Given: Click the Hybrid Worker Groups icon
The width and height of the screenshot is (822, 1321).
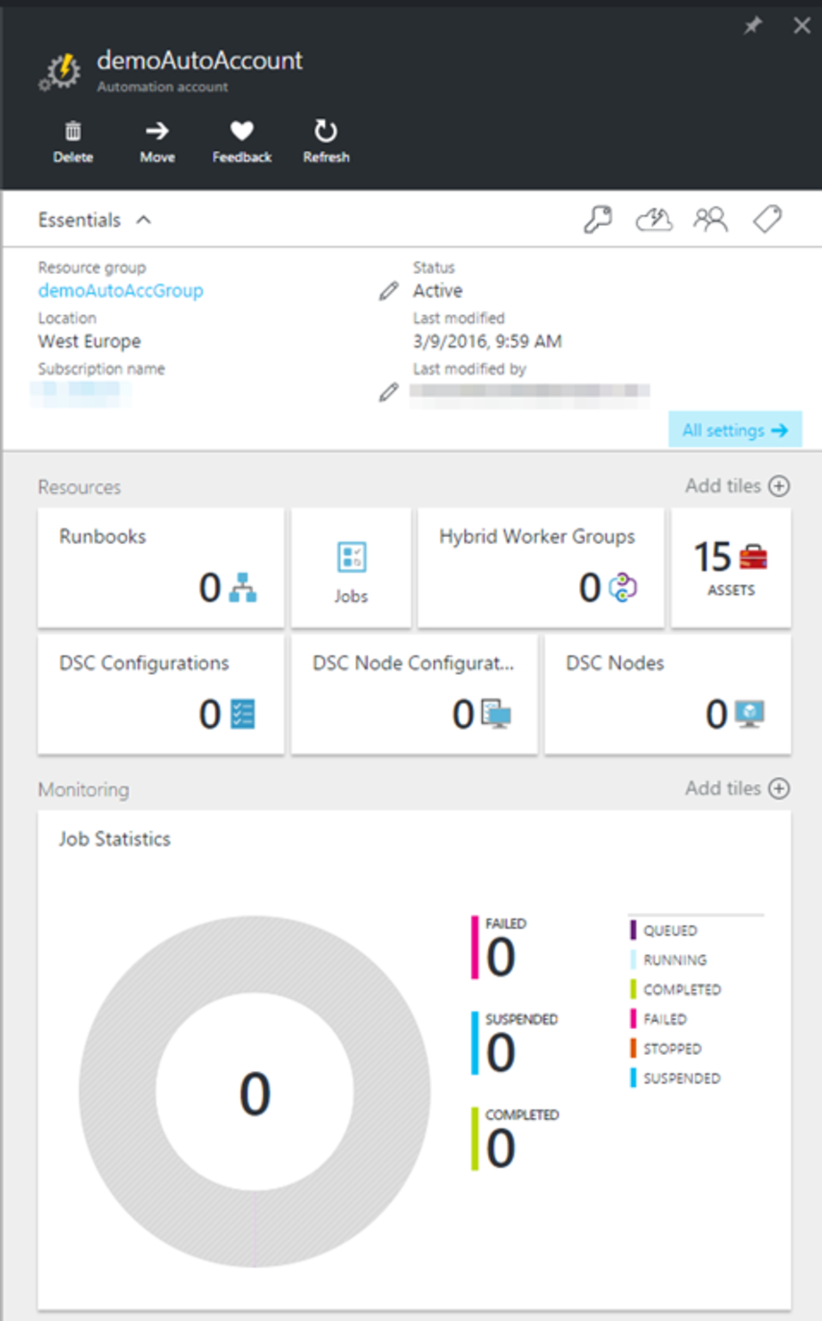Looking at the screenshot, I should pos(623,588).
